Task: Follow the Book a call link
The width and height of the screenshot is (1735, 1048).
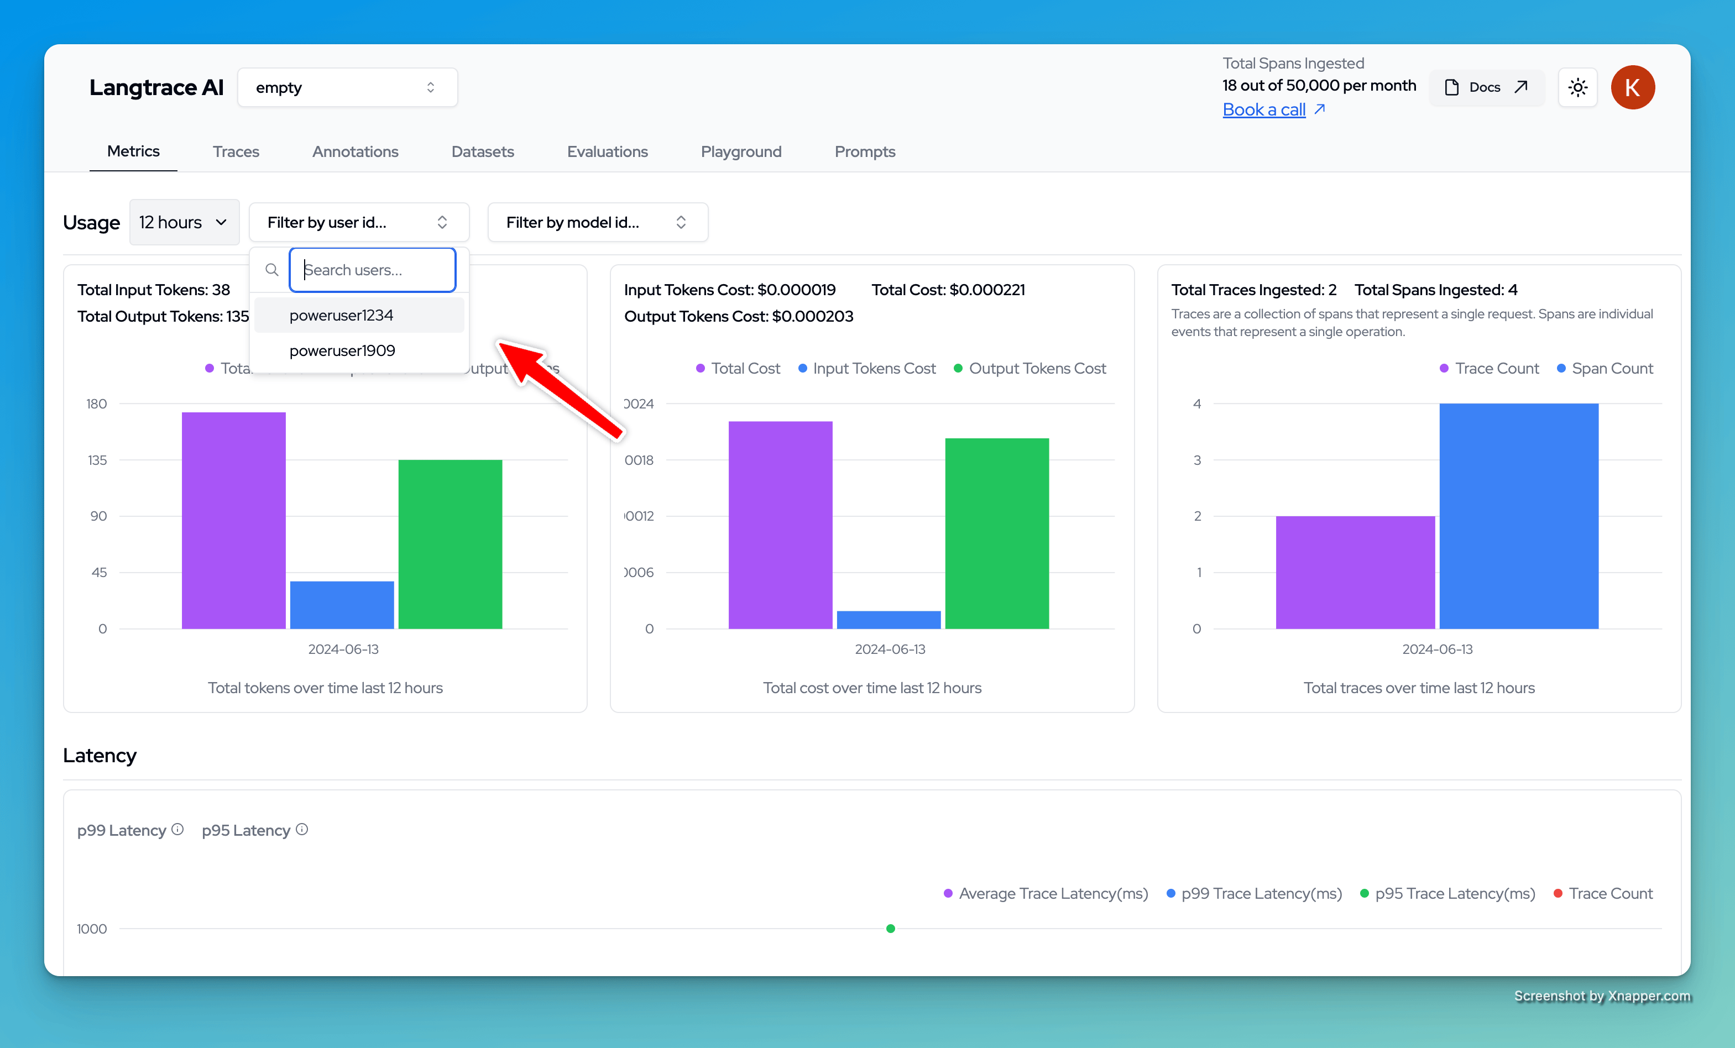Action: click(1263, 110)
